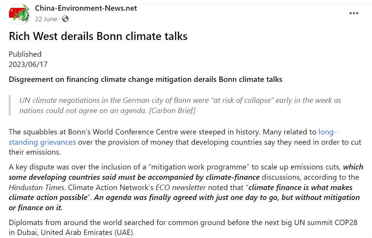
Task: Click the published date "2023/06/17"
Action: [x=28, y=64]
